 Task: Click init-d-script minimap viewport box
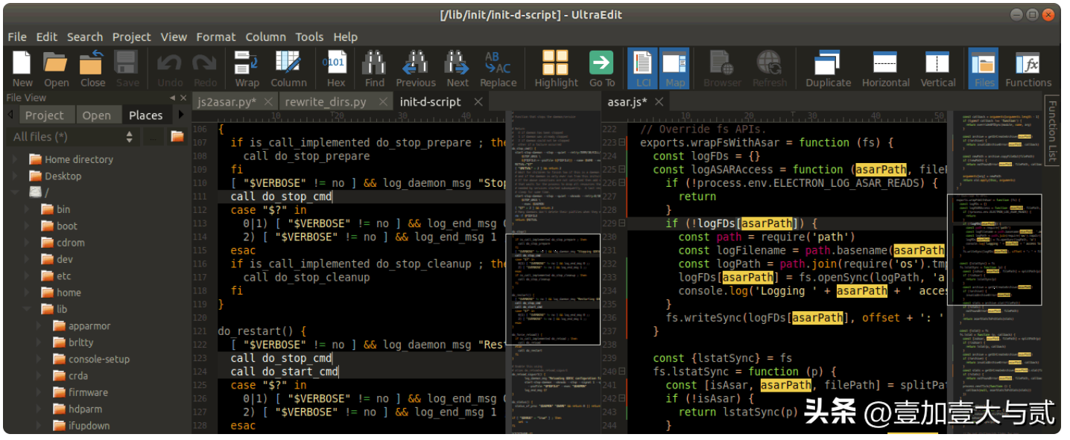(x=552, y=289)
